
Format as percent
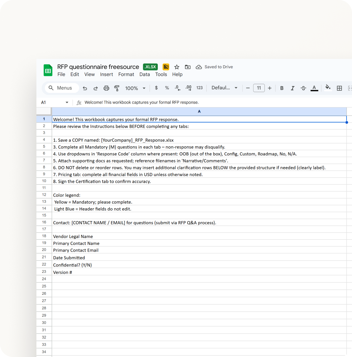pos(167,88)
